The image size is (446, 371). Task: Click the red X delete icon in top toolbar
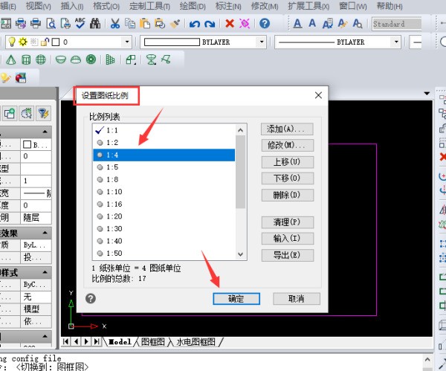coord(230,24)
